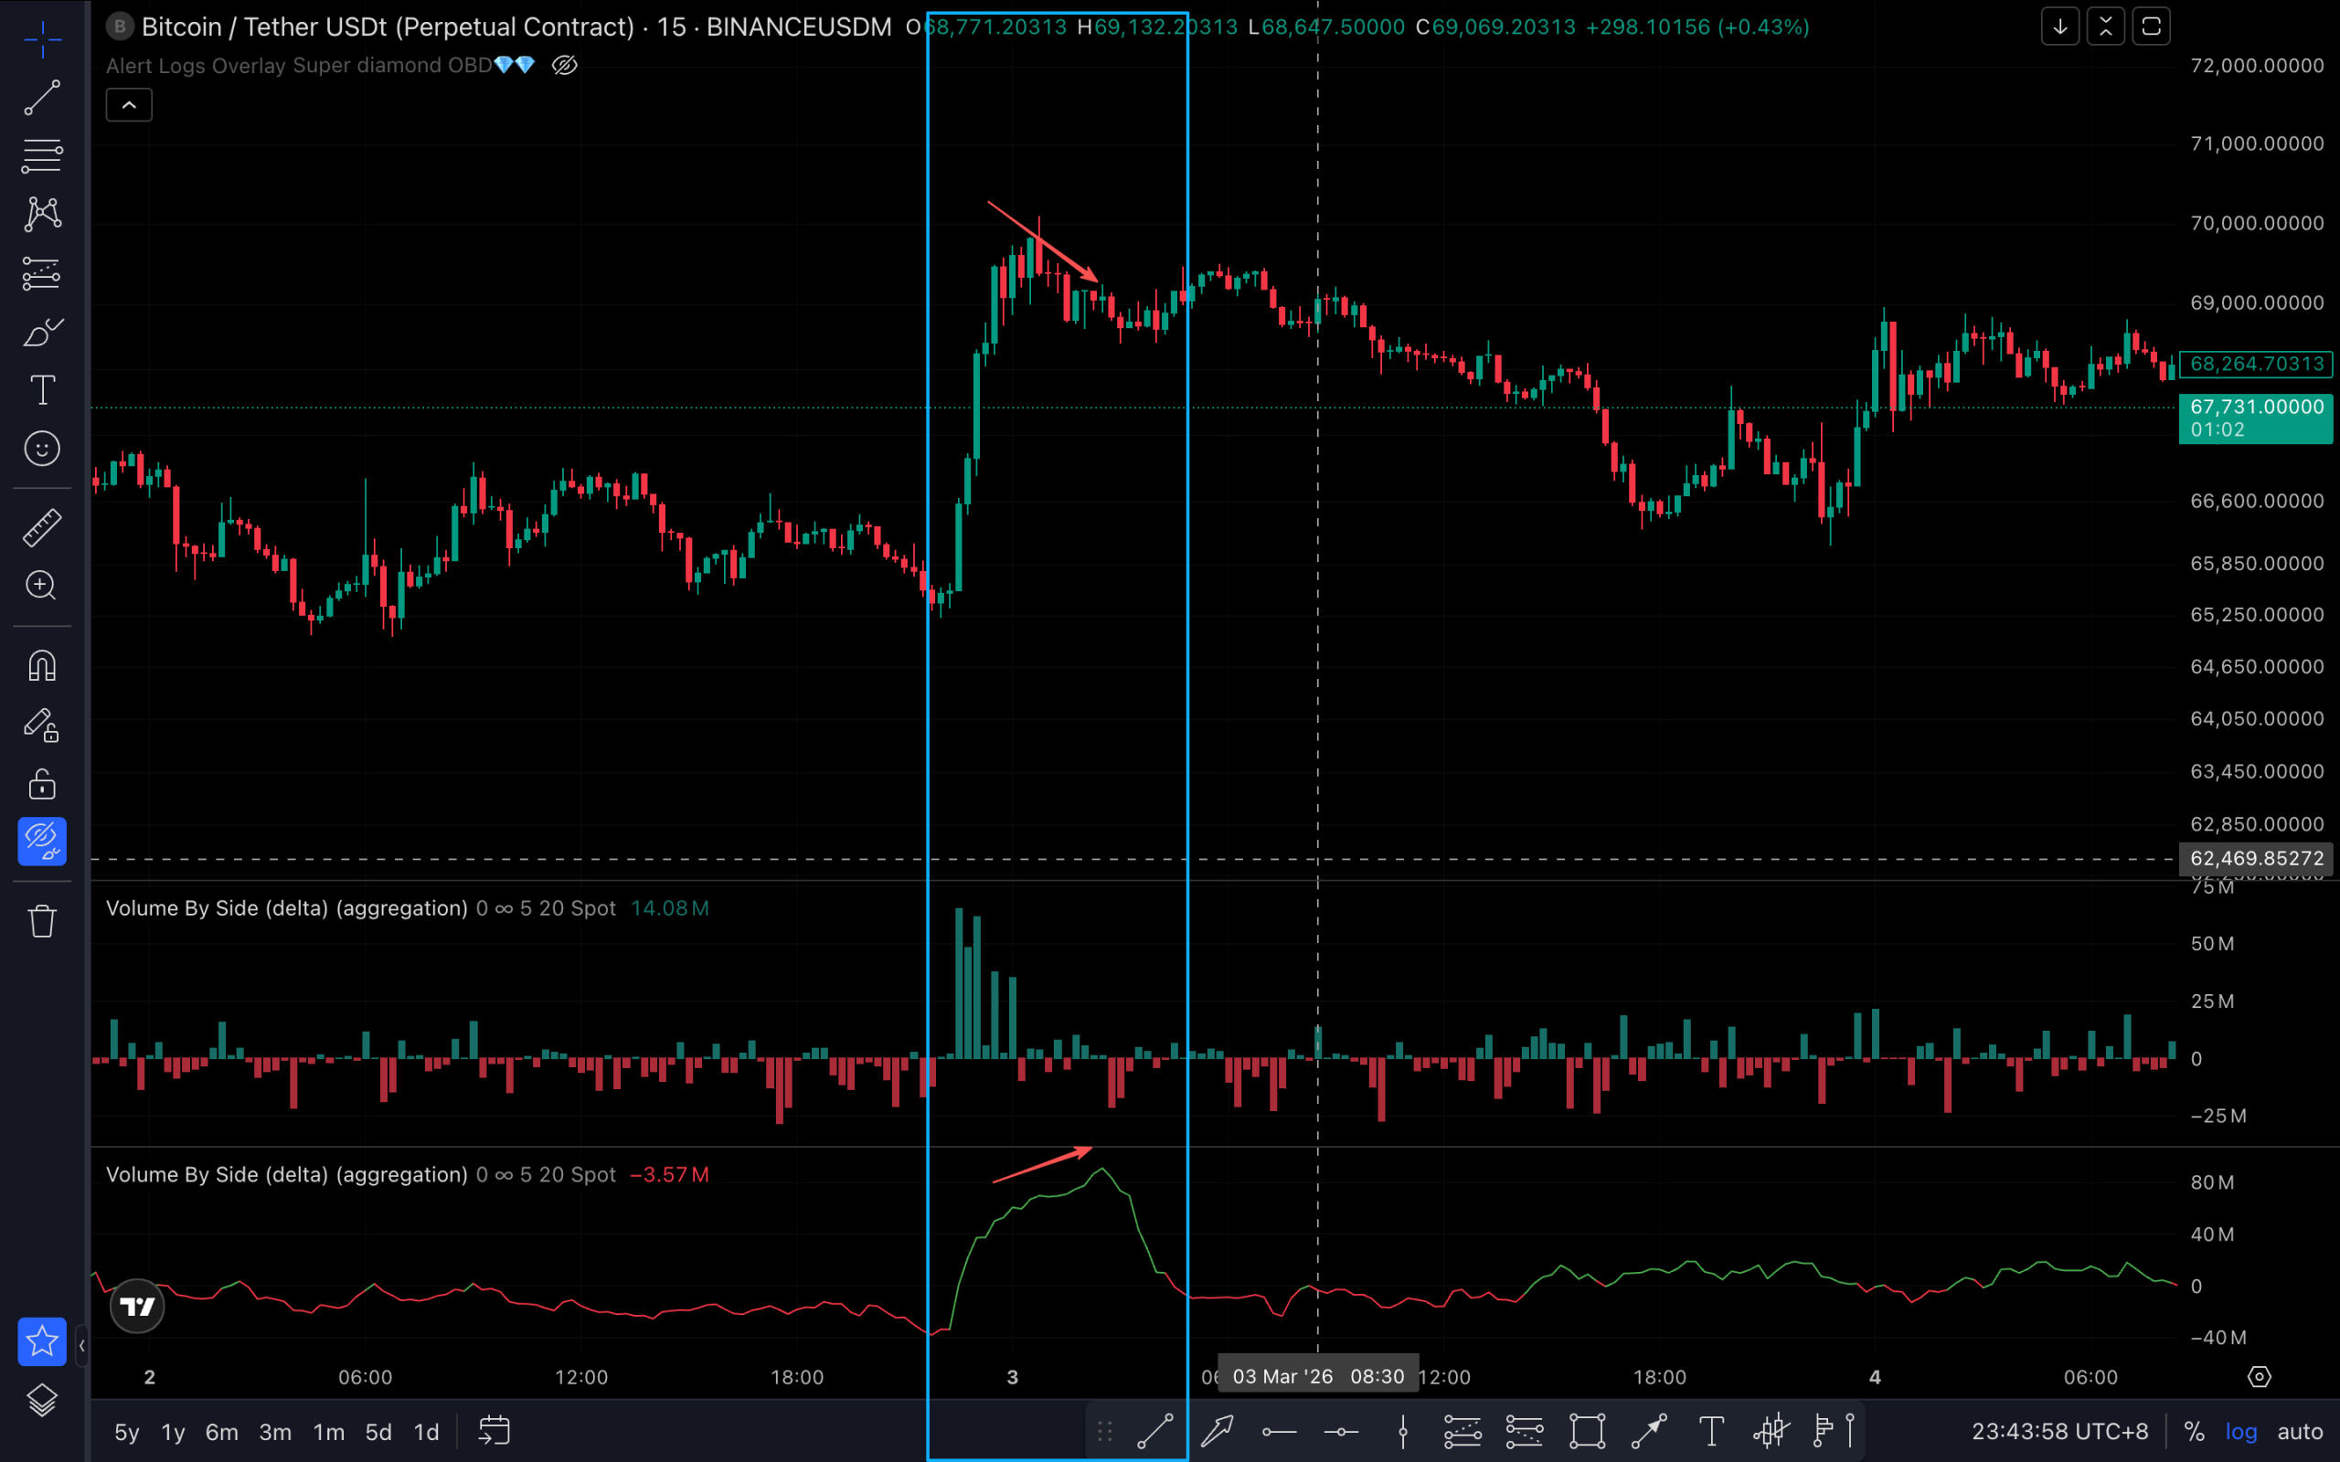
Task: Select the trend line tool in left sidebar
Action: 41,98
